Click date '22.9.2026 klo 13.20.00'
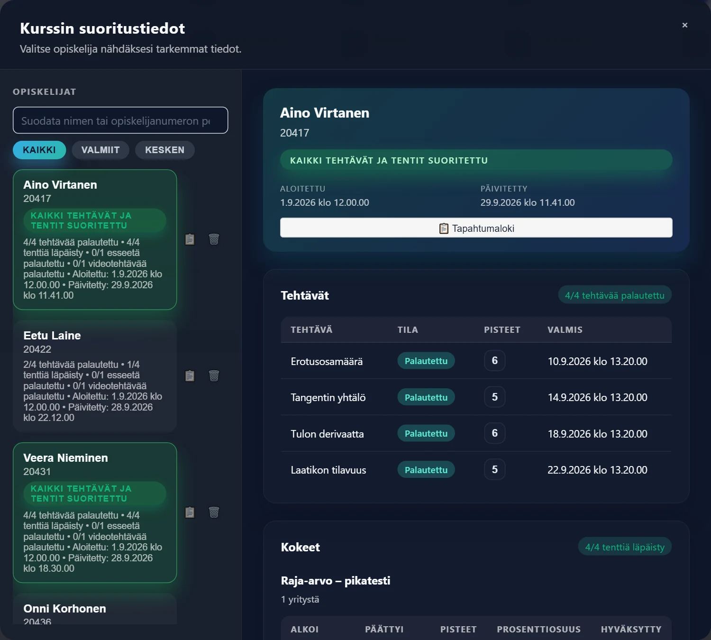This screenshot has width=711, height=640. coord(597,470)
